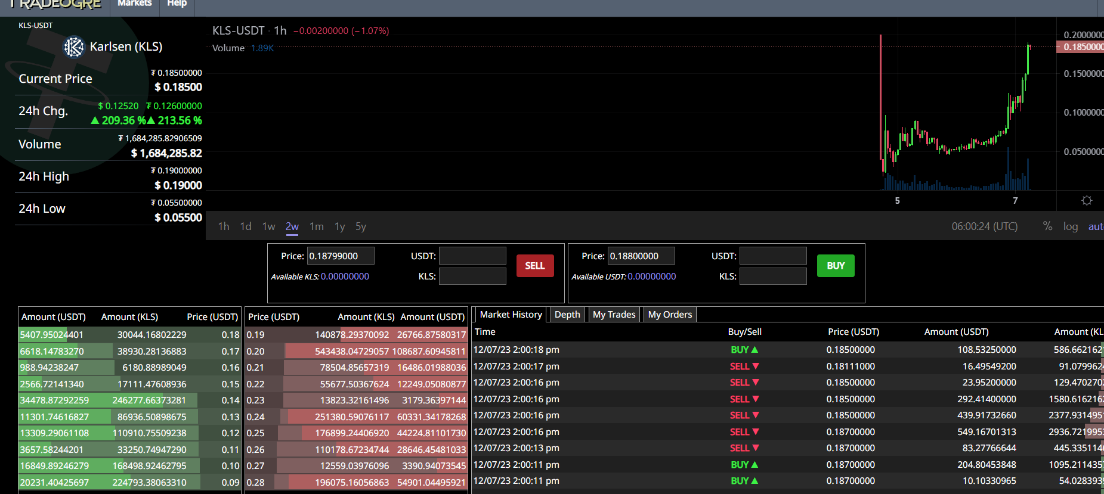This screenshot has width=1104, height=494.
Task: Select buy order at price 0.14
Action: 129,400
